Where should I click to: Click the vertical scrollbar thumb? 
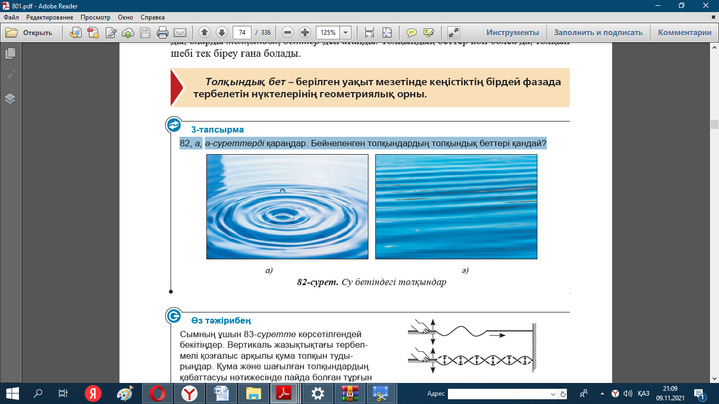(714, 124)
